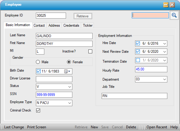Toggle the Inactive? checkbox

pos(90,51)
